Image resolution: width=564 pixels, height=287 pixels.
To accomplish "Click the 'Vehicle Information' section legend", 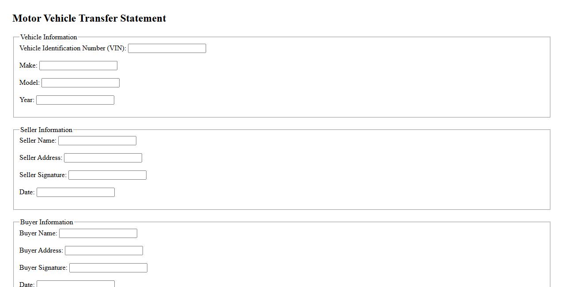I will point(49,37).
